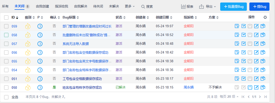Check the box for bug 051
The image size is (275, 103).
point(6,79)
